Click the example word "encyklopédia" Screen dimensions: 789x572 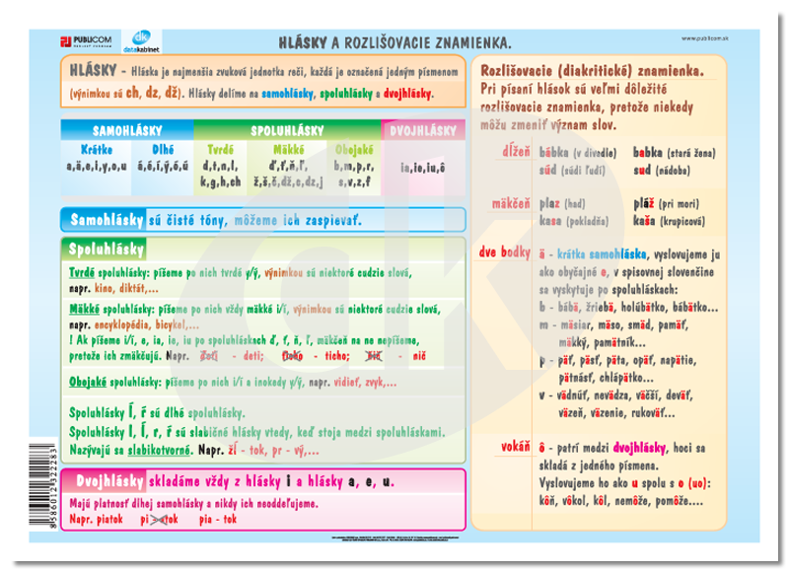[x=121, y=324]
